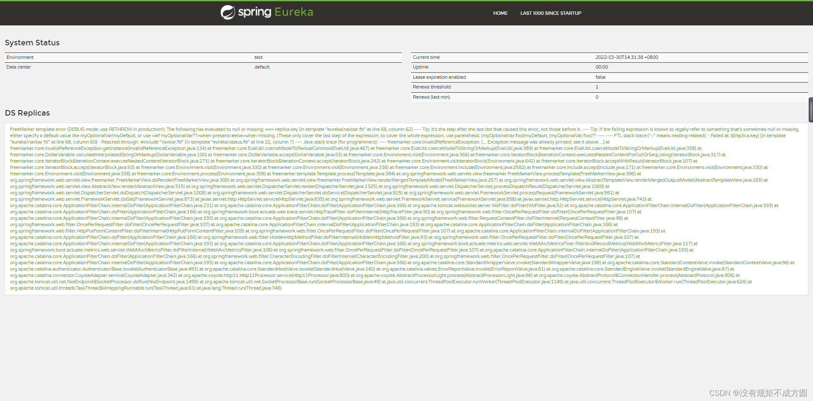Open LAST 1000 SINCE STARTUP page
The image size is (813, 401).
[x=550, y=13]
